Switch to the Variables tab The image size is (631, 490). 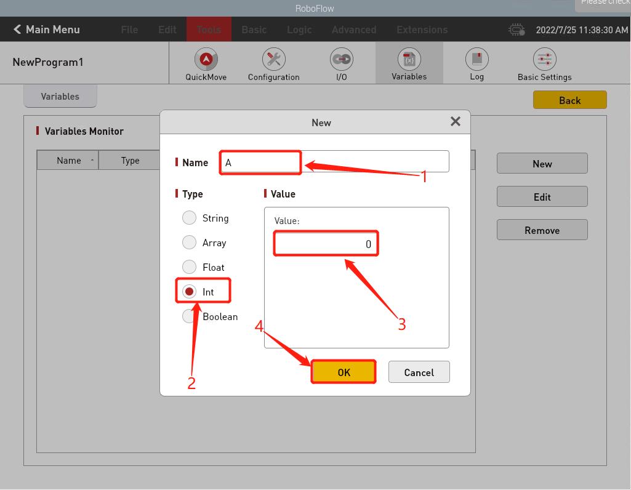[x=60, y=96]
